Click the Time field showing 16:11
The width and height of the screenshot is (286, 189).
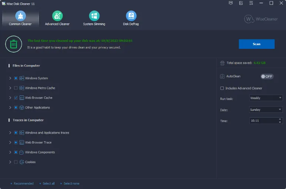point(266,121)
